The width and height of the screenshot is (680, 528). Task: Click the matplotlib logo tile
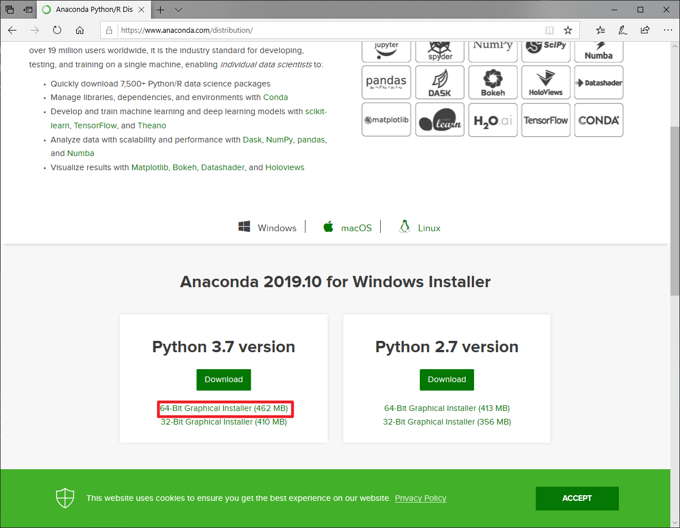coord(386,120)
